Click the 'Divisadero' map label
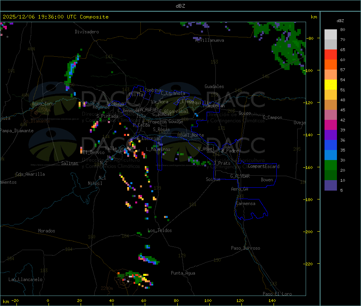The width and height of the screenshot is (361, 306). coord(87,32)
